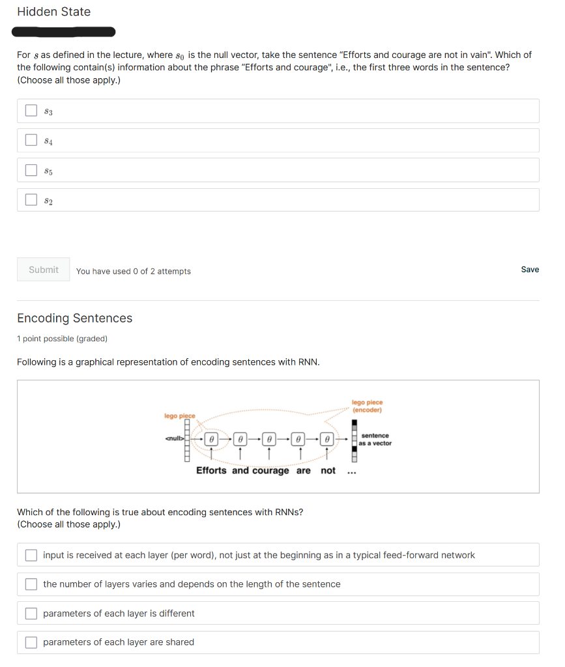Check the answer option s4
The height and width of the screenshot is (667, 565).
[x=31, y=139]
